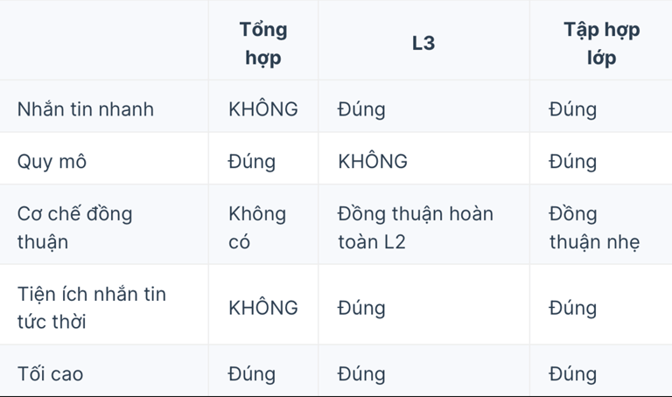Click the 'Đồng thuận nhẹ' cell

tap(594, 227)
